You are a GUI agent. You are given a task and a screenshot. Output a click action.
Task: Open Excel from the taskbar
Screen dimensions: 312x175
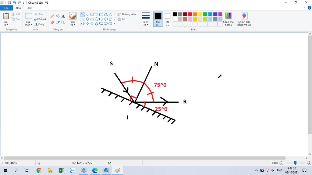(61, 170)
